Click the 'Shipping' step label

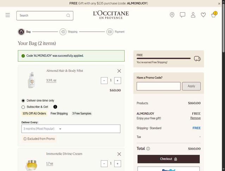pyautogui.click(x=73, y=32)
